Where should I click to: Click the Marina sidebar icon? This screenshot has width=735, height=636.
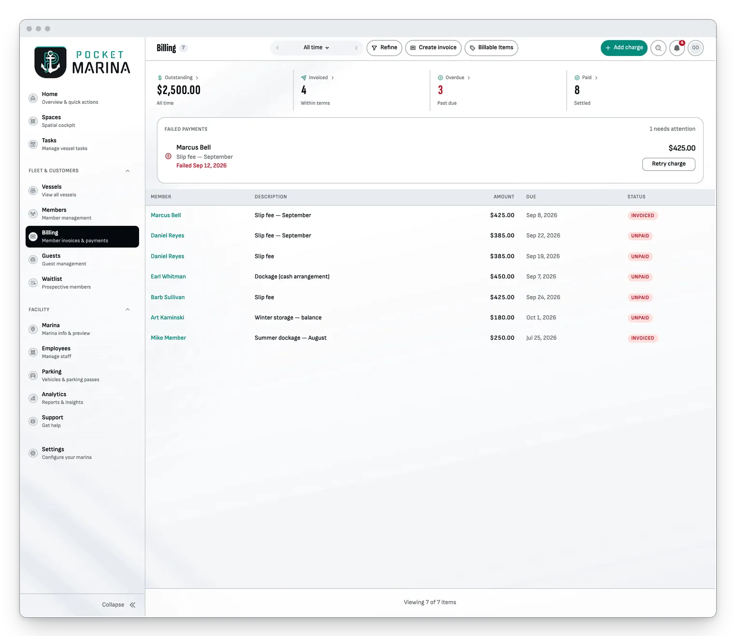[33, 329]
